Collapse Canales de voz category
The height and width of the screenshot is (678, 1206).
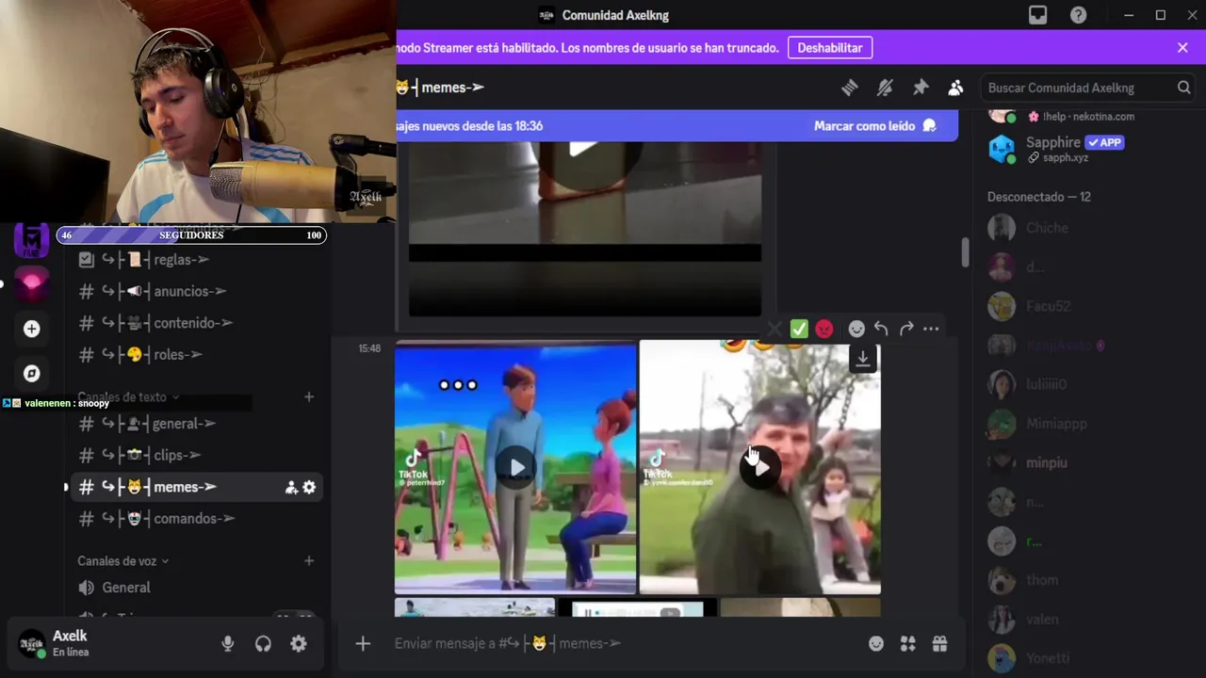(x=123, y=561)
